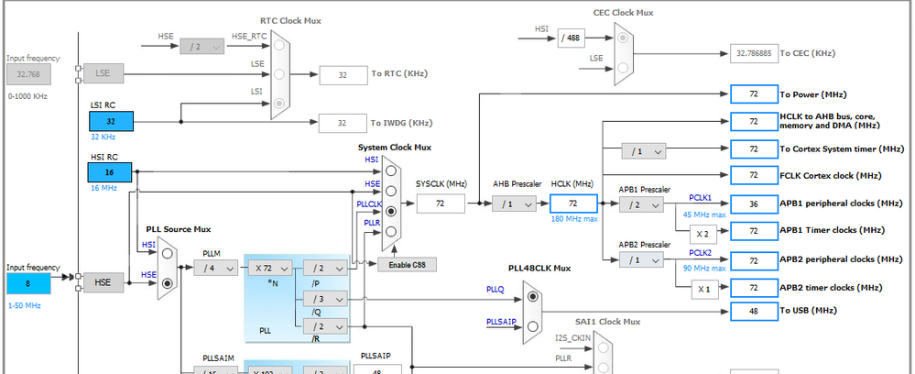This screenshot has height=374, width=915.
Task: Select PLLQ in PLL48CLK Mux
Action: tap(533, 297)
